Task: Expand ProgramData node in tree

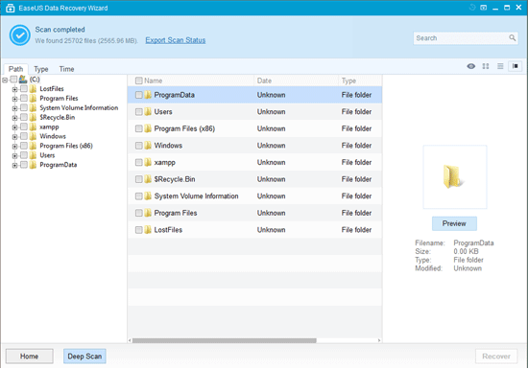Action: coord(14,166)
